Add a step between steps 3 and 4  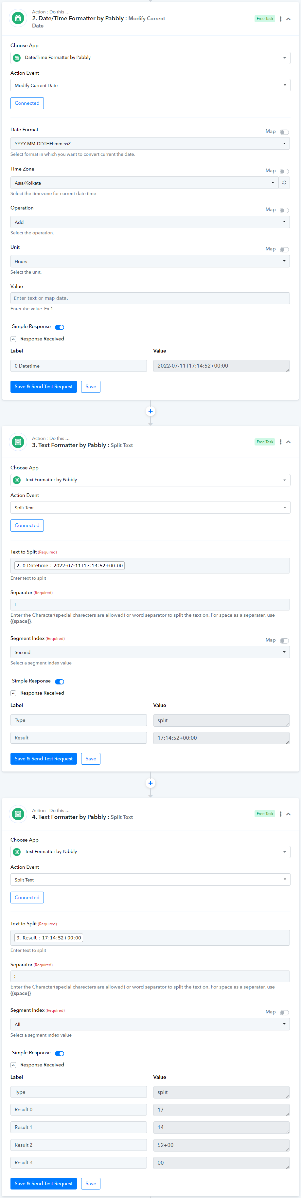pyautogui.click(x=150, y=783)
